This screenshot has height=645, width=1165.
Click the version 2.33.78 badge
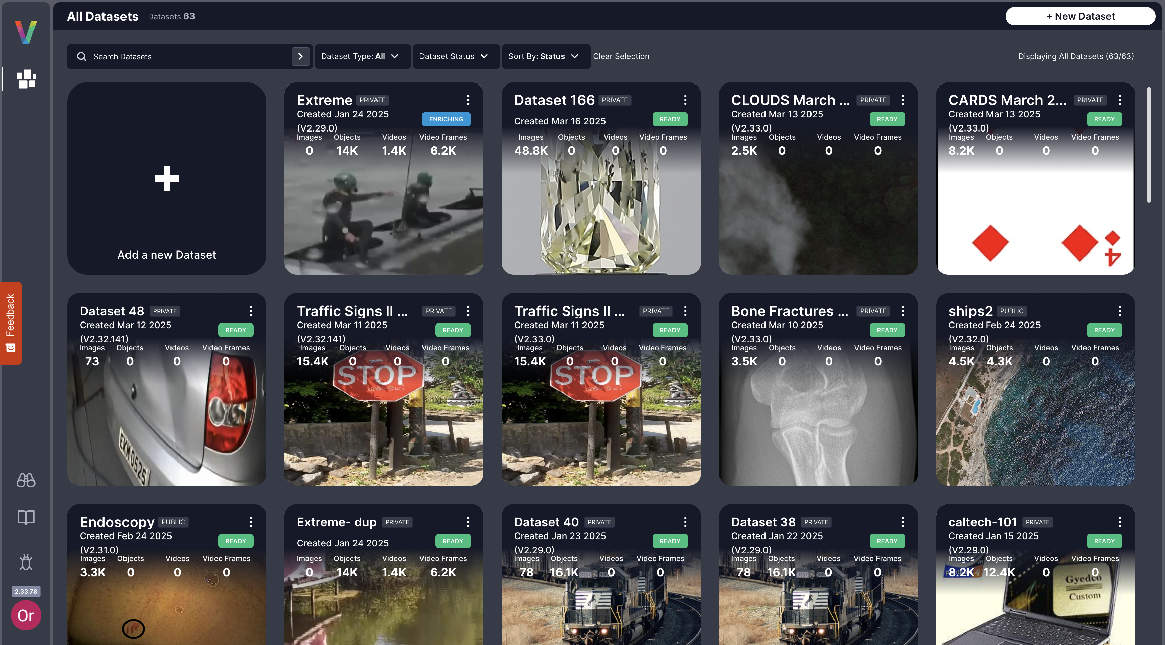click(26, 591)
